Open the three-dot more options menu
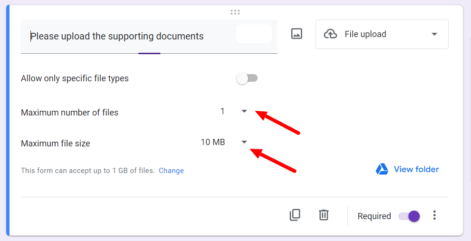 (434, 215)
